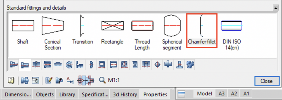The height and width of the screenshot is (100, 282).
Task: Switch to the Library tab
Action: (x=67, y=94)
